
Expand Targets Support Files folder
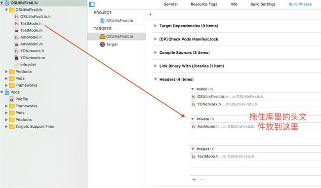(x=6, y=127)
